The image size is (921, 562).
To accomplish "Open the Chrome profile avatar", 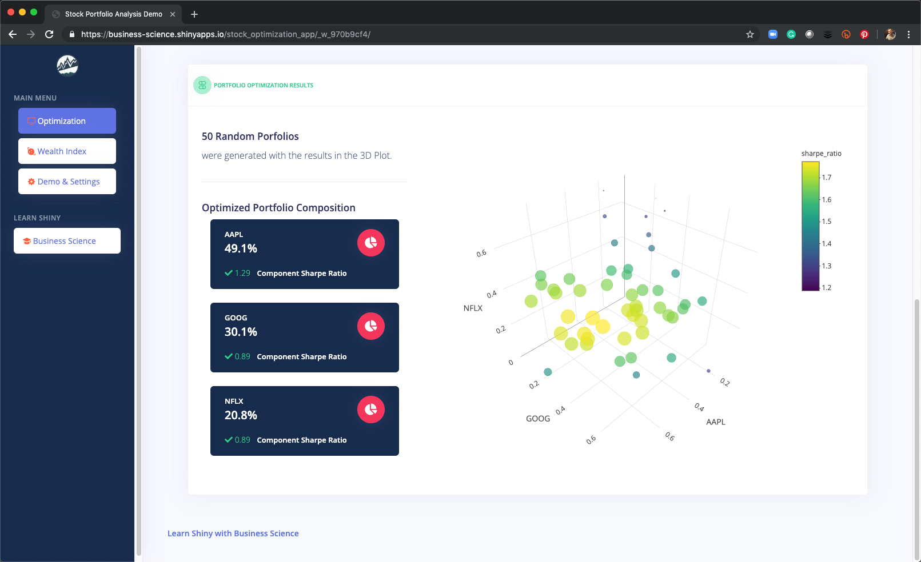I will tap(890, 34).
